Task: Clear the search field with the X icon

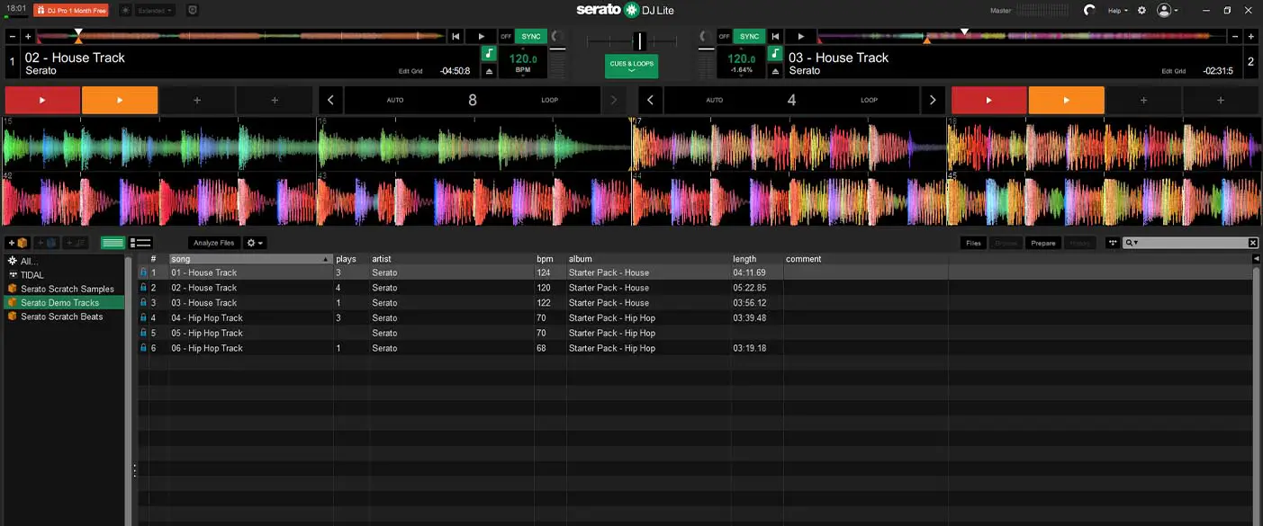Action: (1252, 243)
